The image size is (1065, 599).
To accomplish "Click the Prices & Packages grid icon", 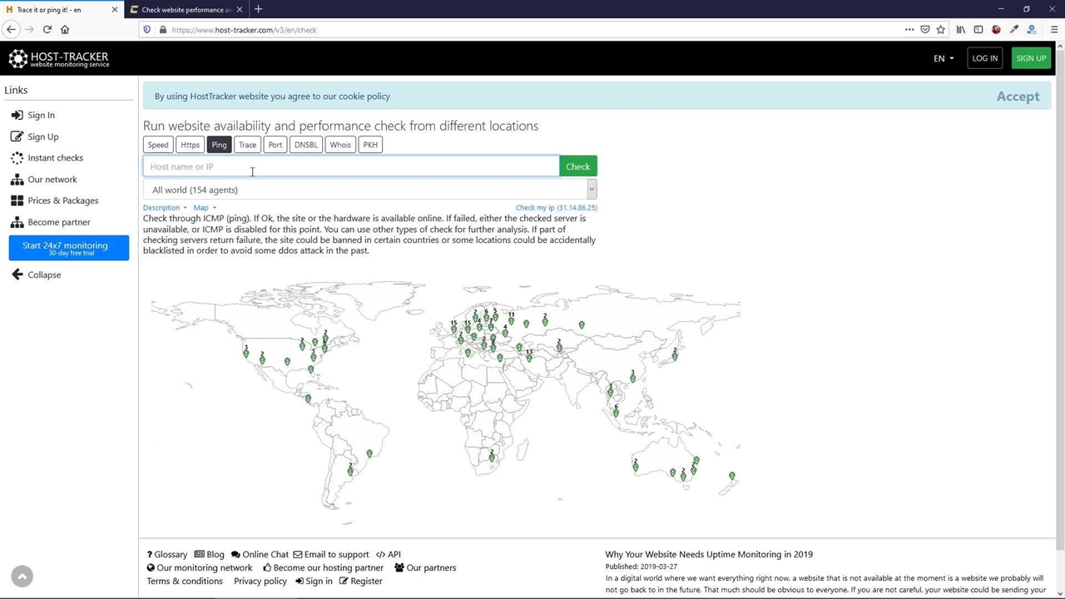I will point(17,200).
